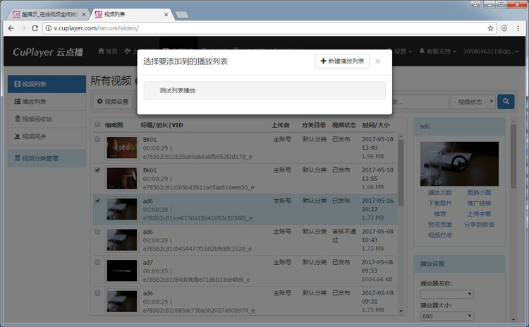529x327 pixels.
Task: Uncheck the second BK01 video checkbox
Action: point(98,170)
